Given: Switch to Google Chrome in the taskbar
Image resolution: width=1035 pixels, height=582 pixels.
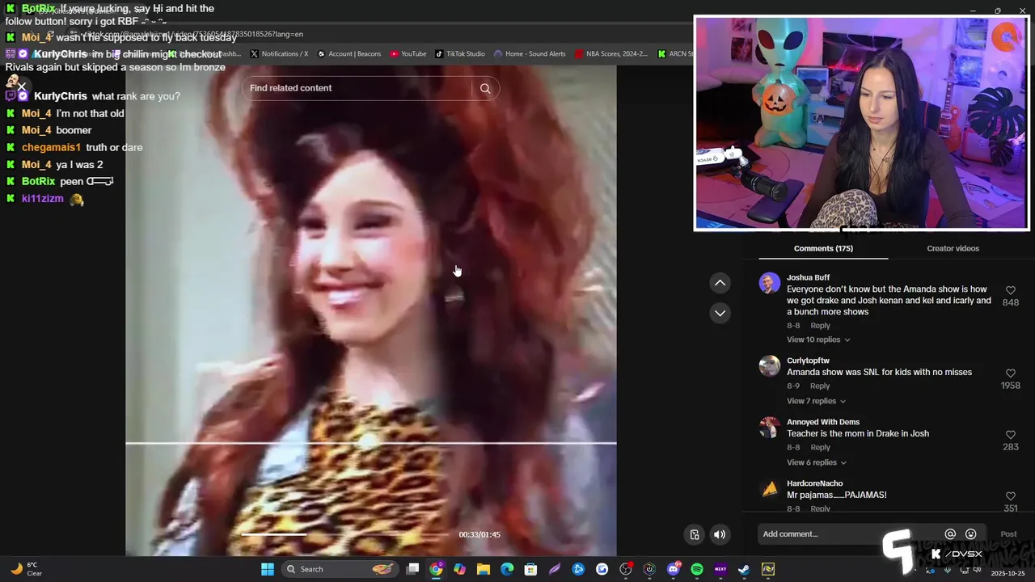Looking at the screenshot, I should 436,569.
